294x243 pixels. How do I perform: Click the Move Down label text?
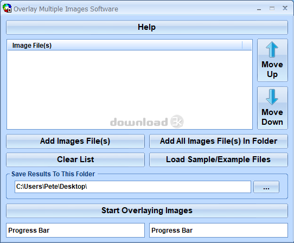coord(272,117)
